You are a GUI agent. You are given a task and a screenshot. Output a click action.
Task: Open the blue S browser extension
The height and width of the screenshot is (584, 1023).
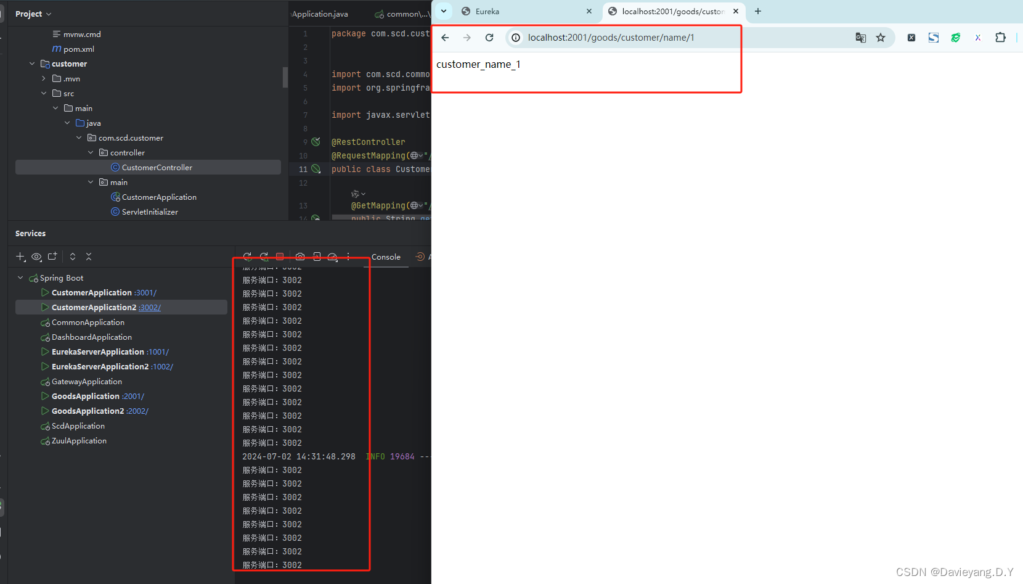point(934,38)
